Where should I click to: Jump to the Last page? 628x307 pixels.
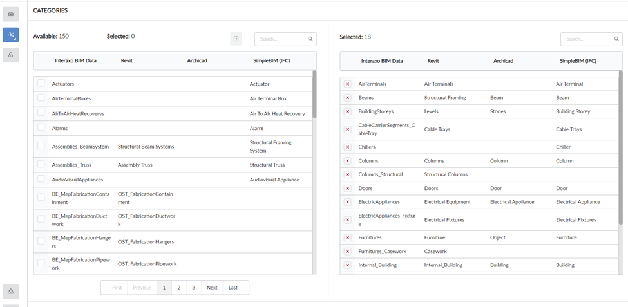(233, 288)
